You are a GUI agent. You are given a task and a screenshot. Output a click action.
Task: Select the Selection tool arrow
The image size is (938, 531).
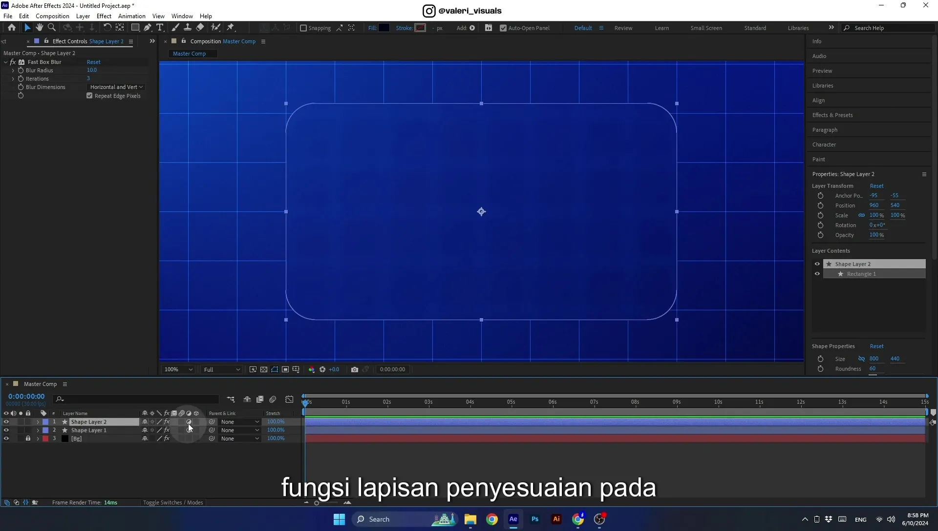27,28
